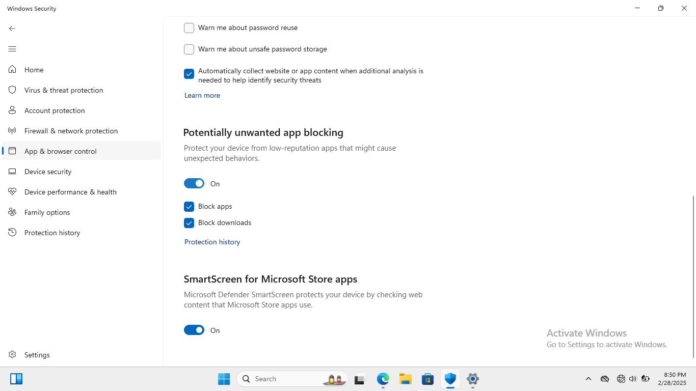Viewport: 696px width, 391px height.
Task: Open Device performance & health
Action: point(70,192)
